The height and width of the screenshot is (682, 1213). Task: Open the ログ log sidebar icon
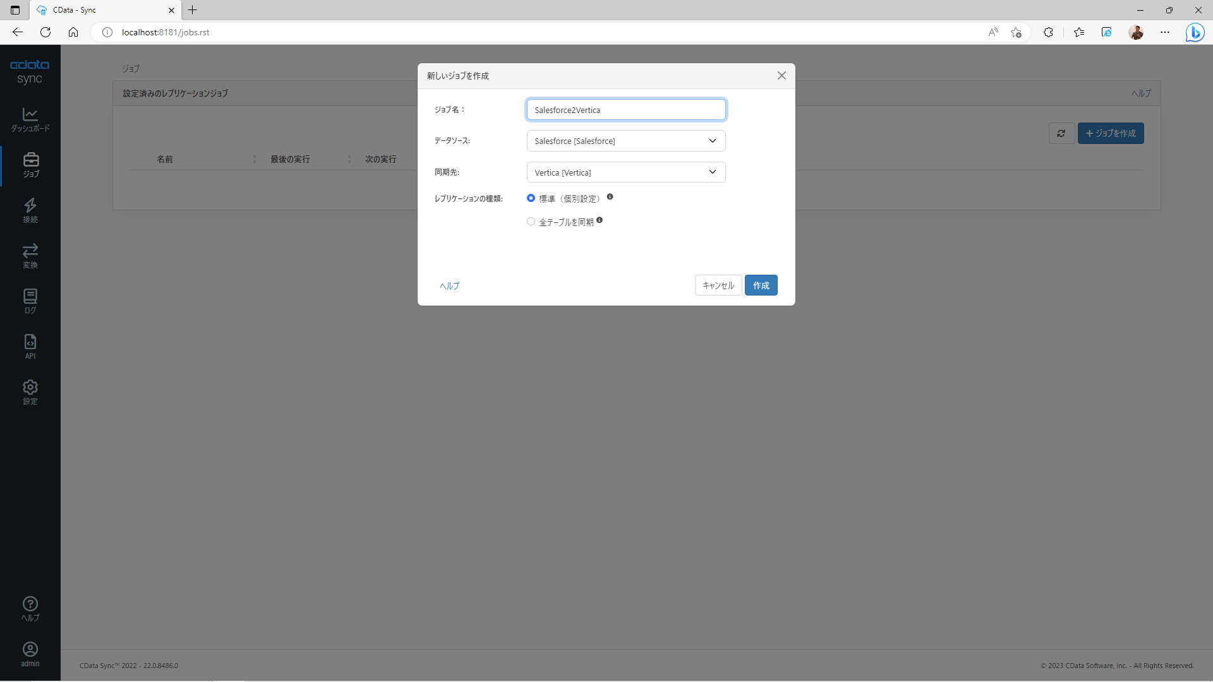[x=30, y=301]
